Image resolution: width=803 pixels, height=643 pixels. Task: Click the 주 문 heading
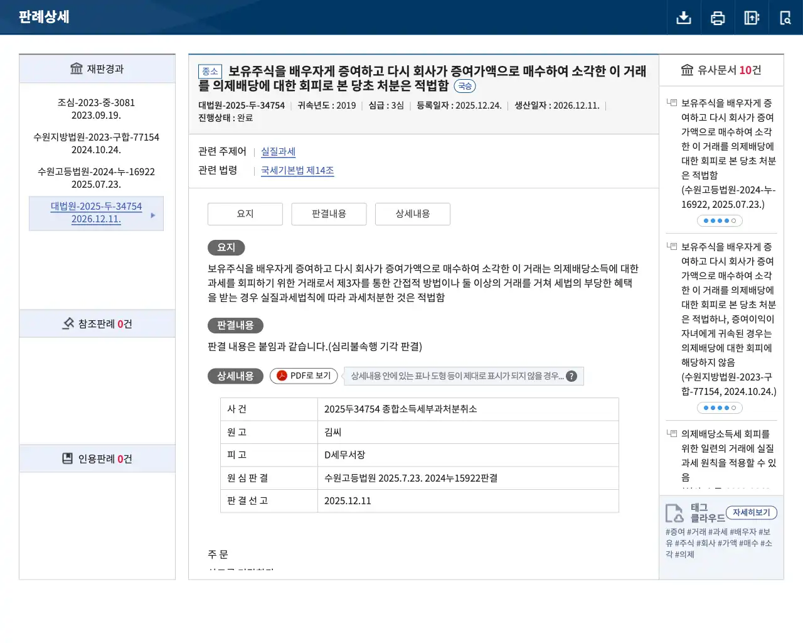(218, 554)
